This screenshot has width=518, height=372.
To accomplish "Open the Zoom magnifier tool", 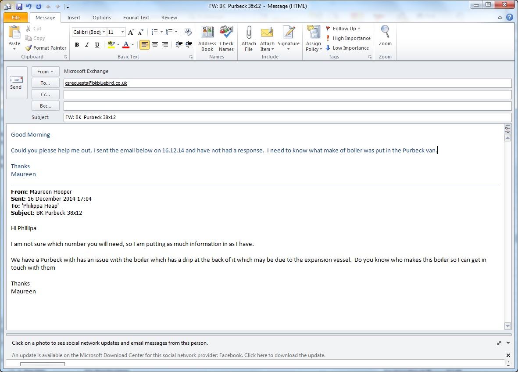I will click(x=385, y=36).
